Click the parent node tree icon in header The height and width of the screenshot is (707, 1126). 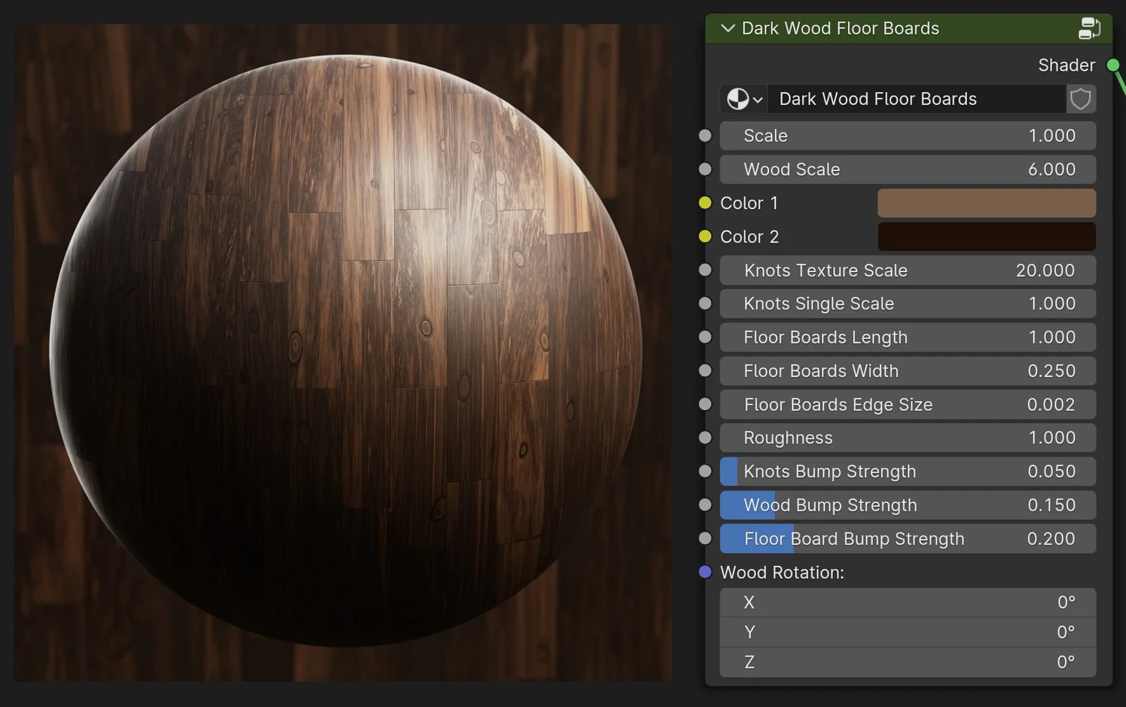pyautogui.click(x=1090, y=28)
